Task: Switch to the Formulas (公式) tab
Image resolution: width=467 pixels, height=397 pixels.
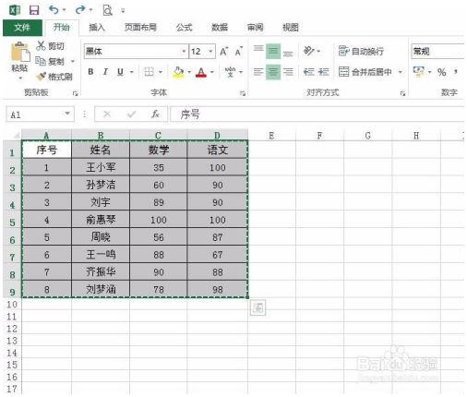Action: (x=184, y=28)
